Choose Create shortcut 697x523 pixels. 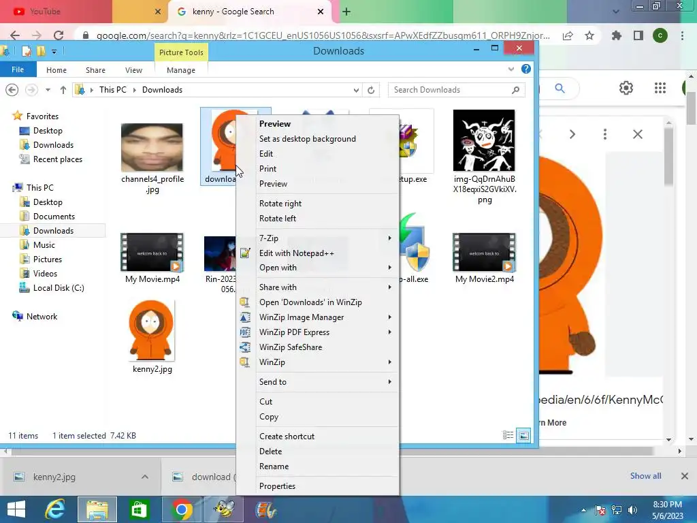(287, 437)
